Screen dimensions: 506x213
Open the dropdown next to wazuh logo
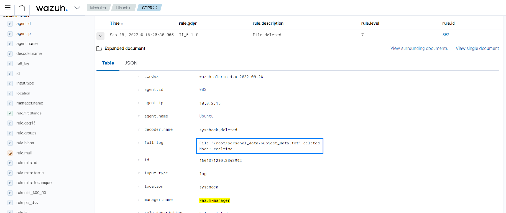(77, 8)
